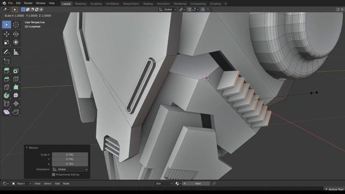Select the Extrude Region tool
Image resolution: width=345 pixels, height=194 pixels.
click(6, 71)
